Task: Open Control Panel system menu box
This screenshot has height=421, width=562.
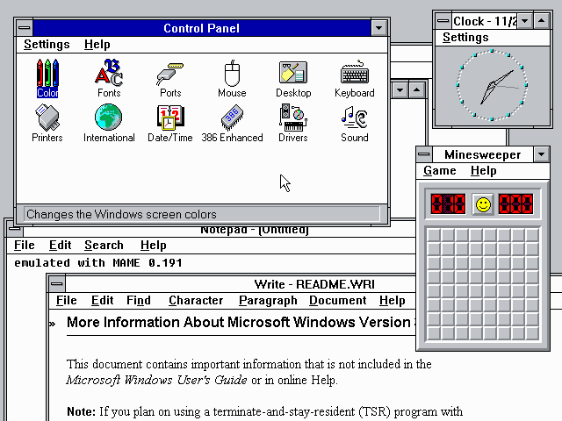Action: click(x=25, y=28)
